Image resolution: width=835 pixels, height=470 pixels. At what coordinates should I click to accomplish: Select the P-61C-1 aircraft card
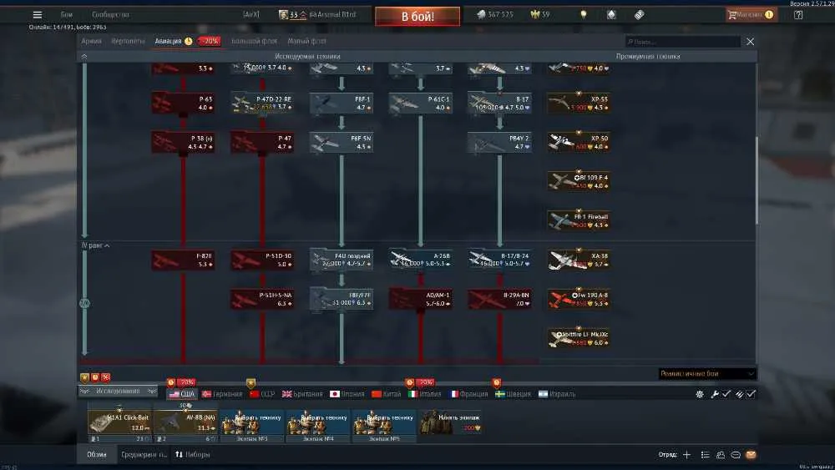pos(421,103)
